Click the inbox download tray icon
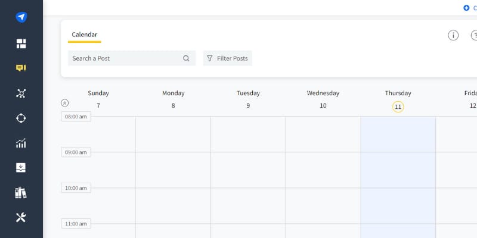 (21, 168)
